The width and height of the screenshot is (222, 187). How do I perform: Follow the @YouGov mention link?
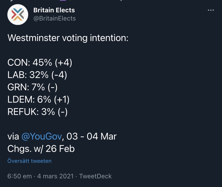[42, 136]
